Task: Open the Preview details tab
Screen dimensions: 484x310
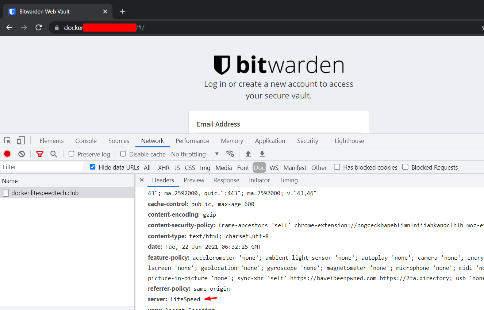Action: 194,180
